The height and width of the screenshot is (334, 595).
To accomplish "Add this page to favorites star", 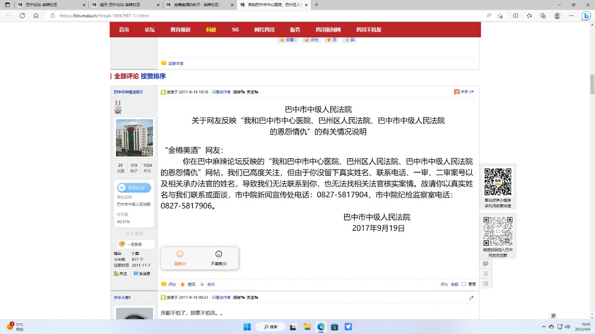I will pyautogui.click(x=500, y=16).
